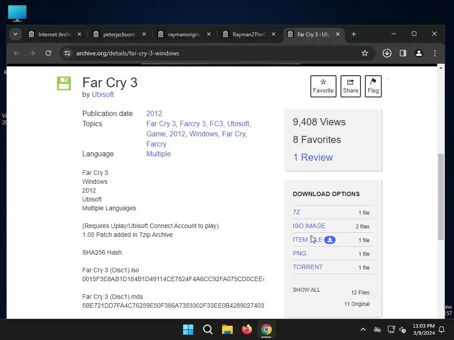Click the 2012 publication date link
Screen dimensions: 454x340
tap(154, 113)
